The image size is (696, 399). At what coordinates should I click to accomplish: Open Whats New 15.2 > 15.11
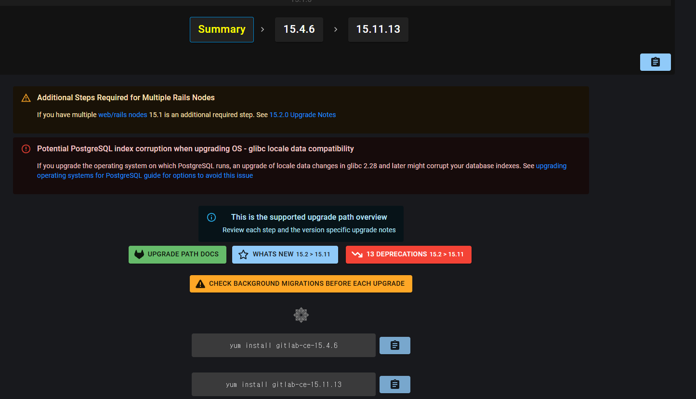(285, 254)
